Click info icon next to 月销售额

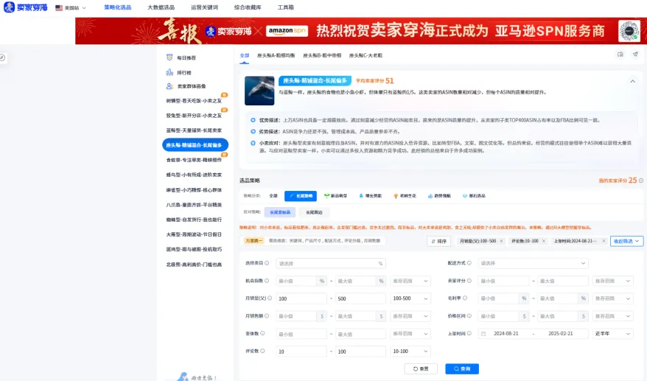point(267,315)
